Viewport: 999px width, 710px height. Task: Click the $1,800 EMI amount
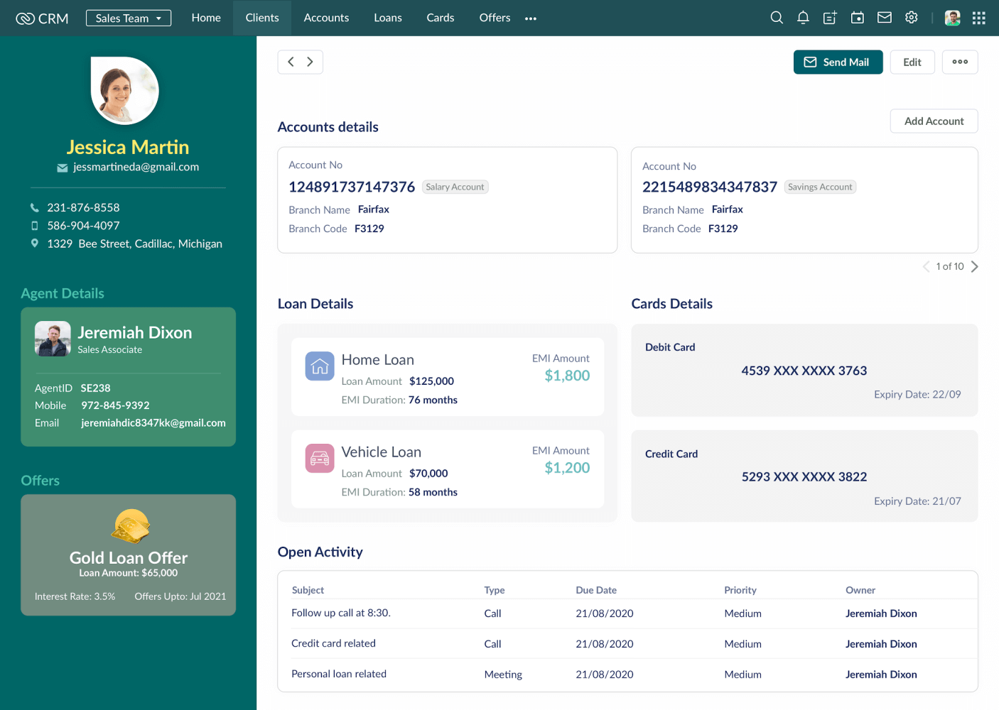[567, 376]
